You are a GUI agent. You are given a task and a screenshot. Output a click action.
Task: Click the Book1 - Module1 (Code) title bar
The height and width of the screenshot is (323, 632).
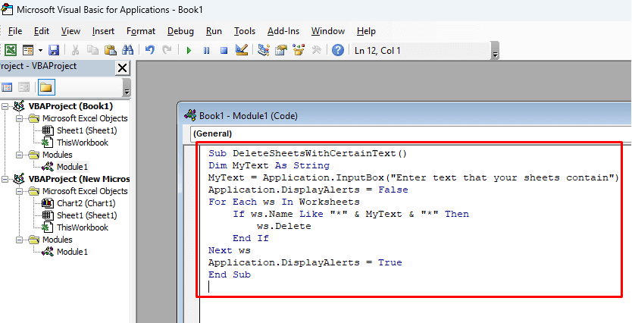[x=404, y=116]
